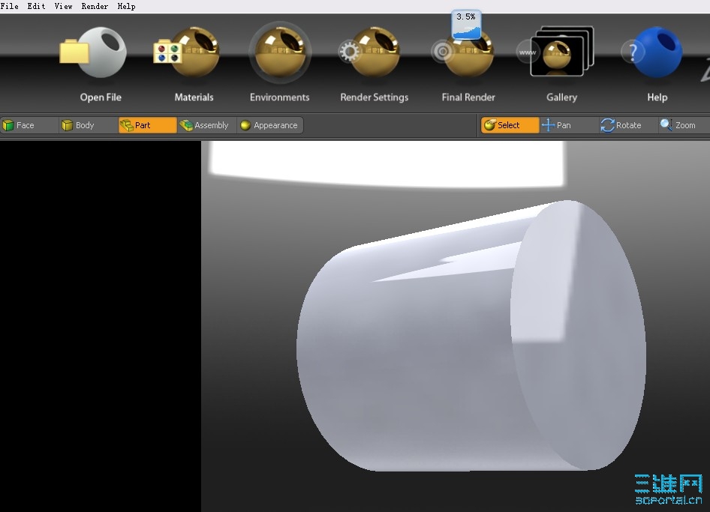Click the Open File label
Image resolution: width=710 pixels, height=512 pixels.
(x=101, y=97)
